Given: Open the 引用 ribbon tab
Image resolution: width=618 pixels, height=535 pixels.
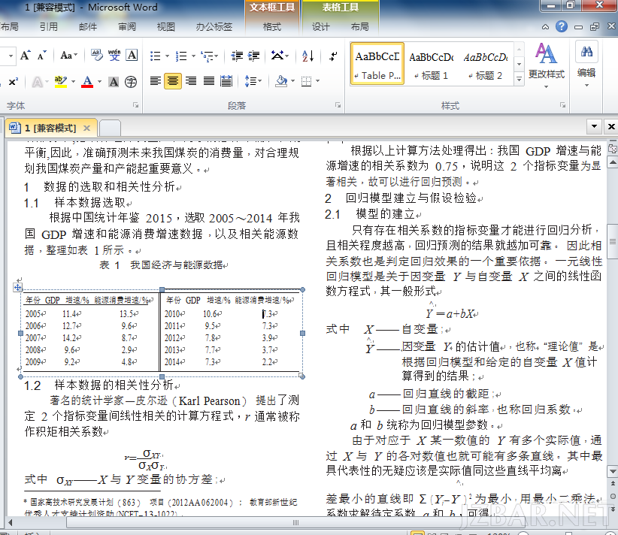Looking at the screenshot, I should (x=48, y=27).
